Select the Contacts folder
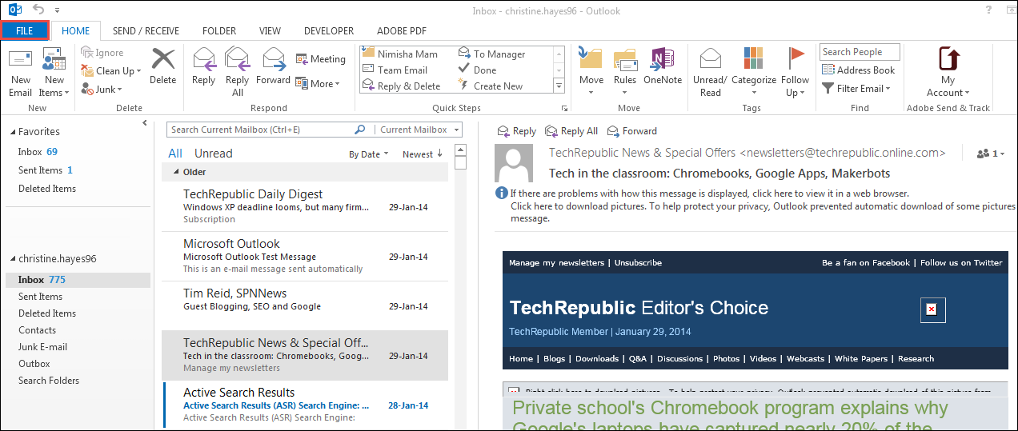Screen dimensions: 1018x431 click(x=38, y=330)
